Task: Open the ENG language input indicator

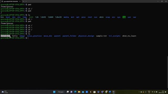Action: point(149,92)
